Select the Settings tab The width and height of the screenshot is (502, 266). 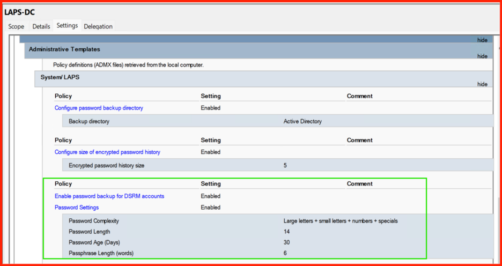coord(67,26)
